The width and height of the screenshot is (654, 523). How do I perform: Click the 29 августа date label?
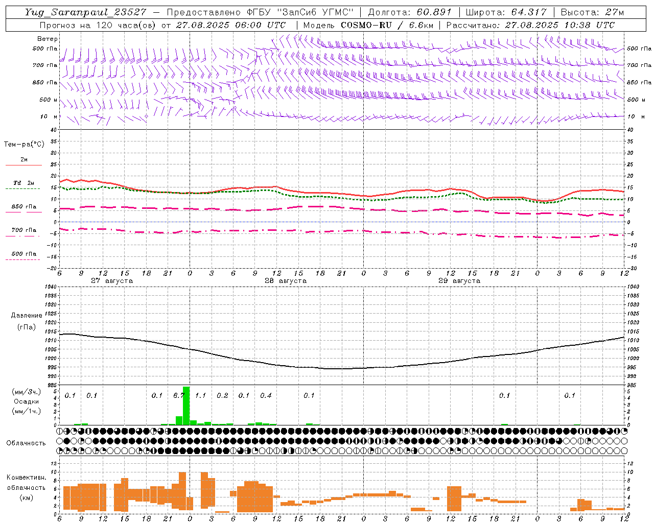pos(459,281)
